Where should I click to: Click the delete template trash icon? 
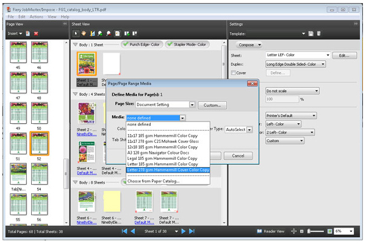coord(318,33)
